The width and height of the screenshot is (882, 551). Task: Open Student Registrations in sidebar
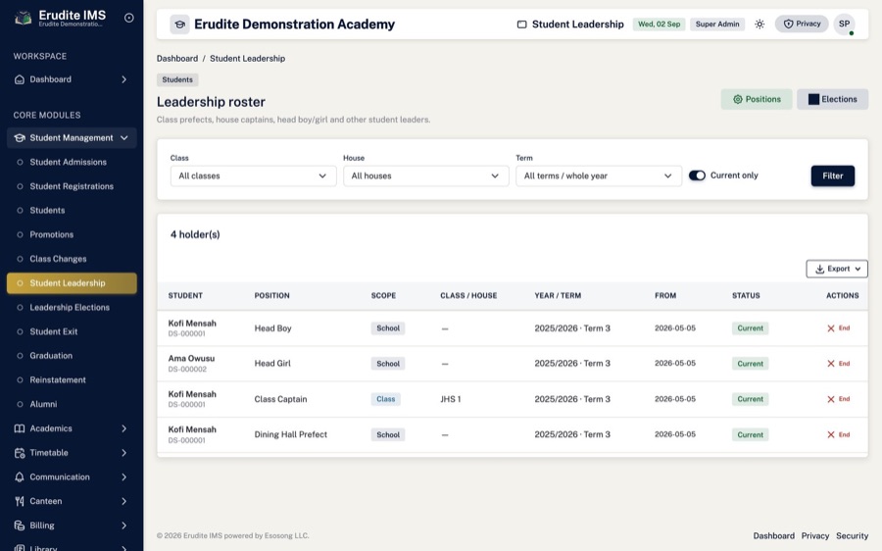tap(72, 186)
